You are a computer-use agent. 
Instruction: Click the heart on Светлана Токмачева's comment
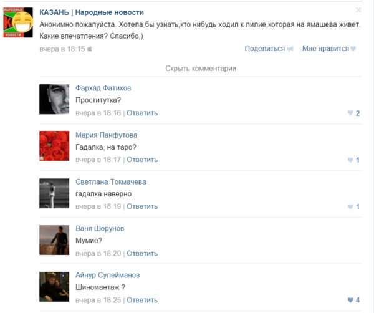(350, 206)
